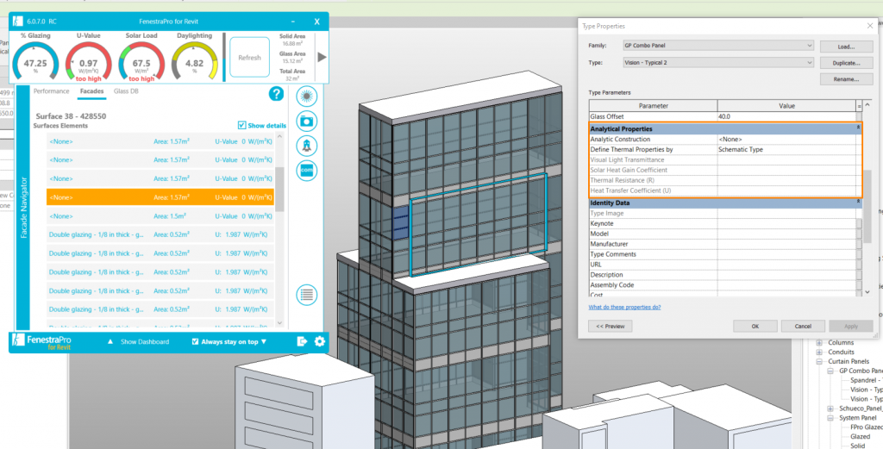The width and height of the screenshot is (883, 449).
Task: Toggle the Always stay on top checkbox
Action: pos(195,341)
